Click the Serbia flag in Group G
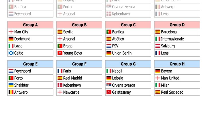 point(109,85)
